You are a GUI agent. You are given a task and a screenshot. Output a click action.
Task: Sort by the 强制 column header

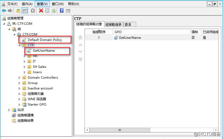point(196,32)
